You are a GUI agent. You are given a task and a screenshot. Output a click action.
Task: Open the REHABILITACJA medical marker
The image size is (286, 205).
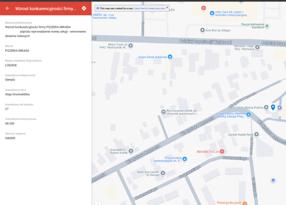222,152
